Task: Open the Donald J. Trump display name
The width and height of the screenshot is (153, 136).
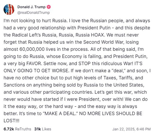Action: point(31,7)
